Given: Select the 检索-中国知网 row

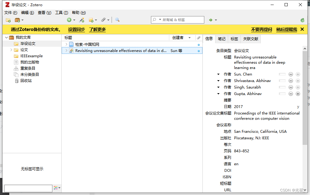Looking at the screenshot, I should point(132,44).
